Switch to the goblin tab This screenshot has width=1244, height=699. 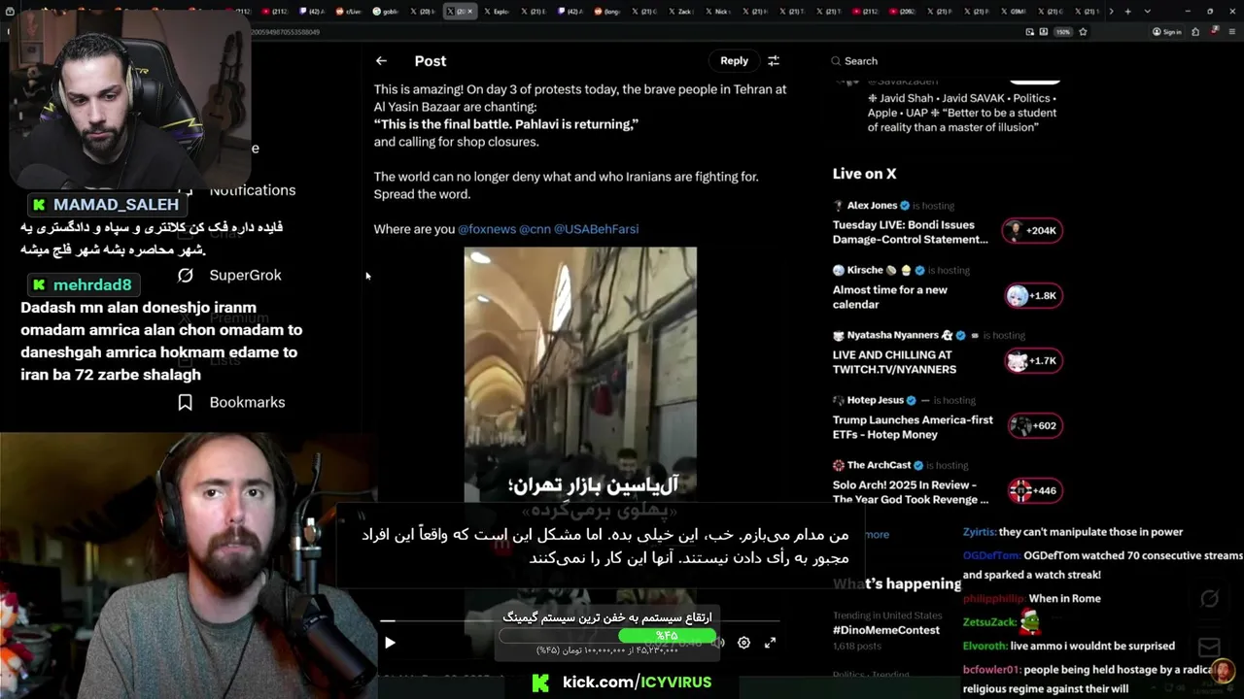[x=386, y=12]
